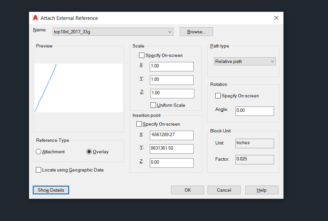Screen dimensions: 328x221
Task: Click the AutoCAD logo icon in title bar
Action: (35, 18)
